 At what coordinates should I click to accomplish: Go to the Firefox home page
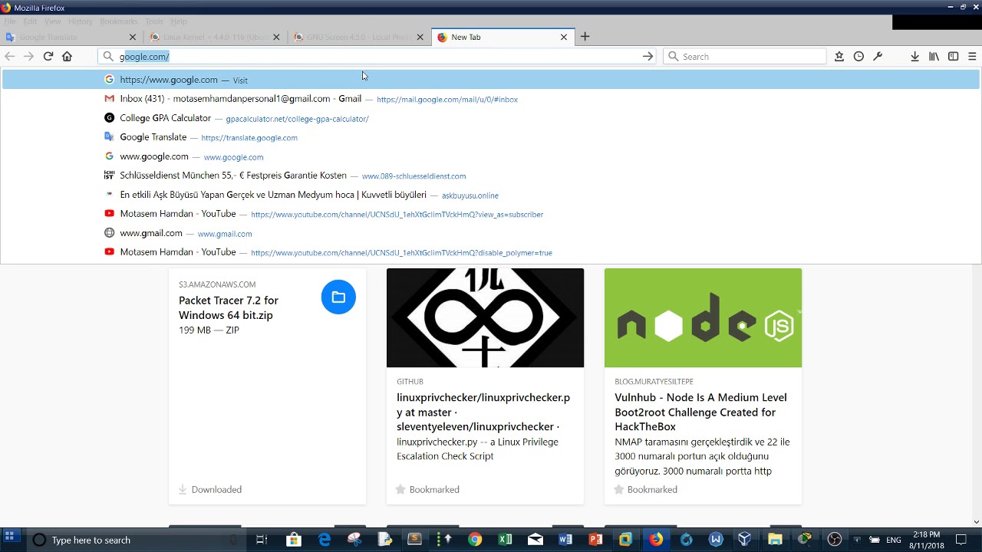pyautogui.click(x=67, y=56)
